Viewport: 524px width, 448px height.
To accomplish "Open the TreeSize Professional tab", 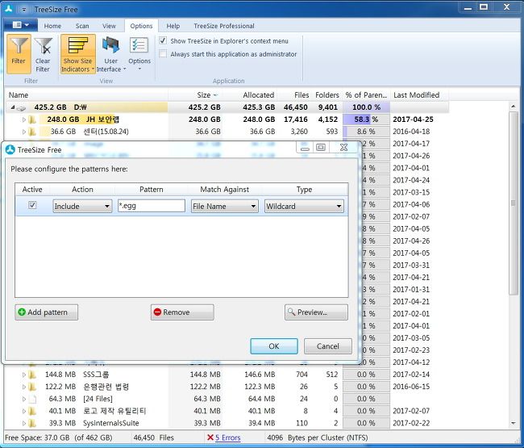I will point(224,26).
